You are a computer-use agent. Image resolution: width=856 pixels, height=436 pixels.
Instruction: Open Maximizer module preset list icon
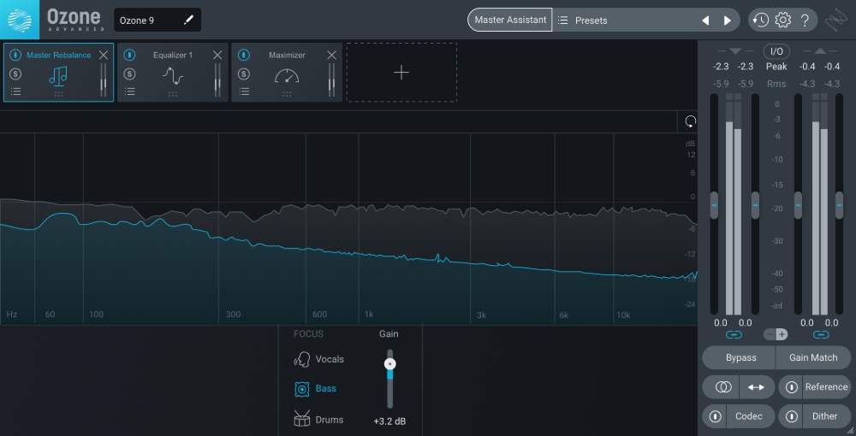click(x=243, y=91)
